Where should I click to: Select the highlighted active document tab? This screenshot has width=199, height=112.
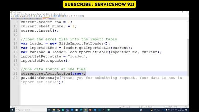(46, 19)
